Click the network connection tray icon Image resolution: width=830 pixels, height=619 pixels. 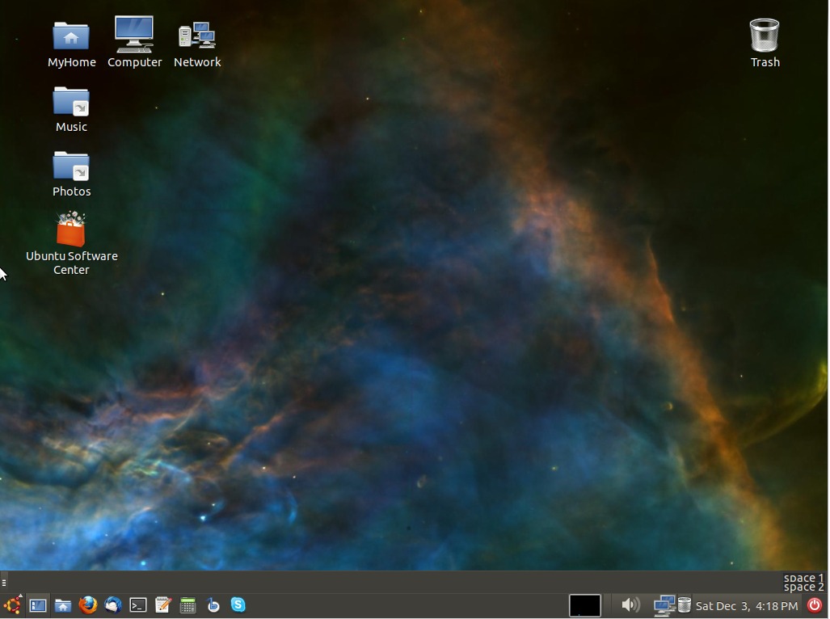coord(664,605)
